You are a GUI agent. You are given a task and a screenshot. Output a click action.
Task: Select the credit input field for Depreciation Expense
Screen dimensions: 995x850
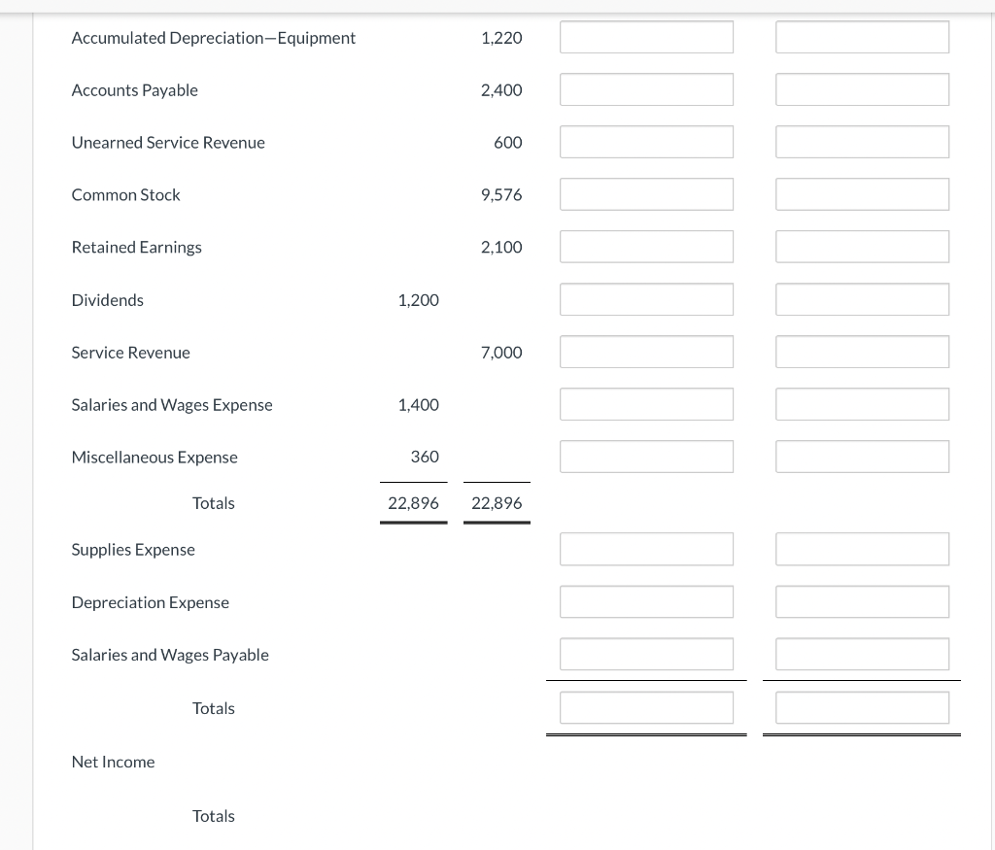tap(862, 600)
